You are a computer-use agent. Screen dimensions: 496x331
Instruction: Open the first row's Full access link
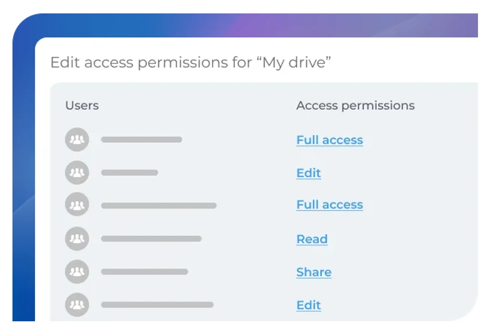pos(329,140)
